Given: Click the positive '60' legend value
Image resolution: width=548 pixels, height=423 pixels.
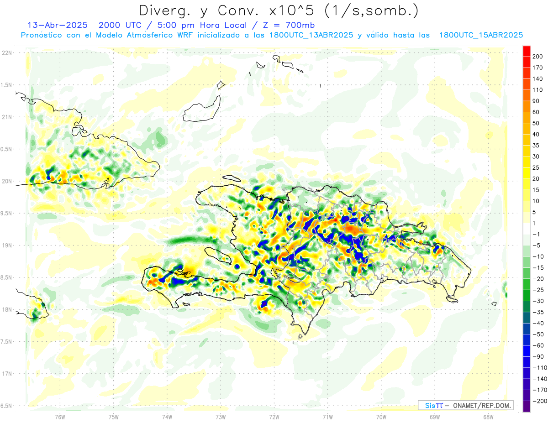Looking at the screenshot, I should (537, 112).
